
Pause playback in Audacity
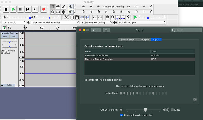pos(6,9)
